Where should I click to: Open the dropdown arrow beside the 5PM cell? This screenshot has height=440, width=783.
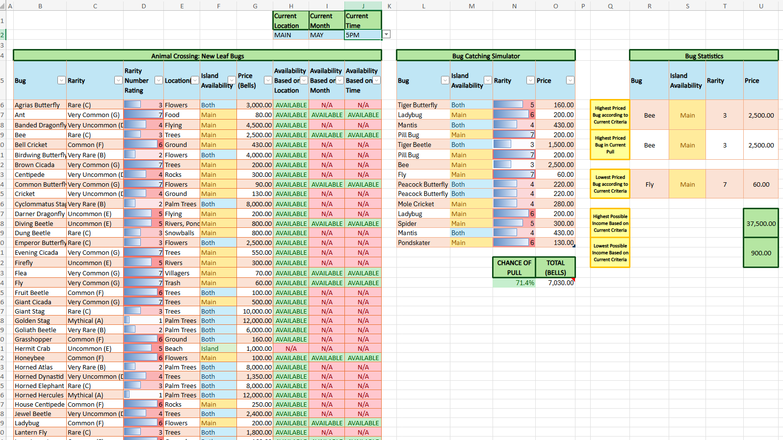(x=387, y=34)
